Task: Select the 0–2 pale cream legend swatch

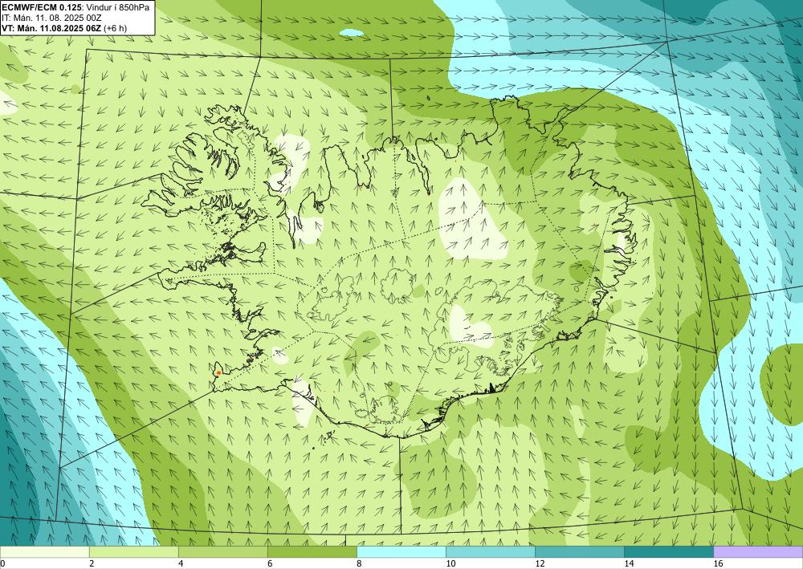Action: (x=44, y=552)
